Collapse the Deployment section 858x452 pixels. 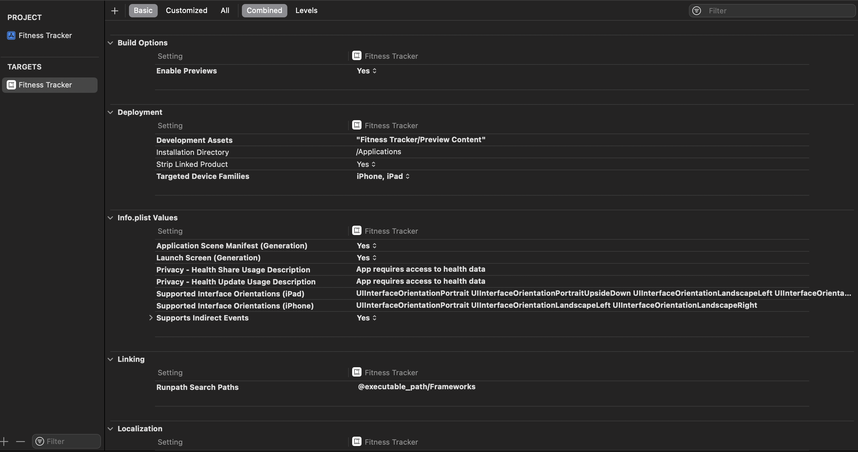pos(110,112)
